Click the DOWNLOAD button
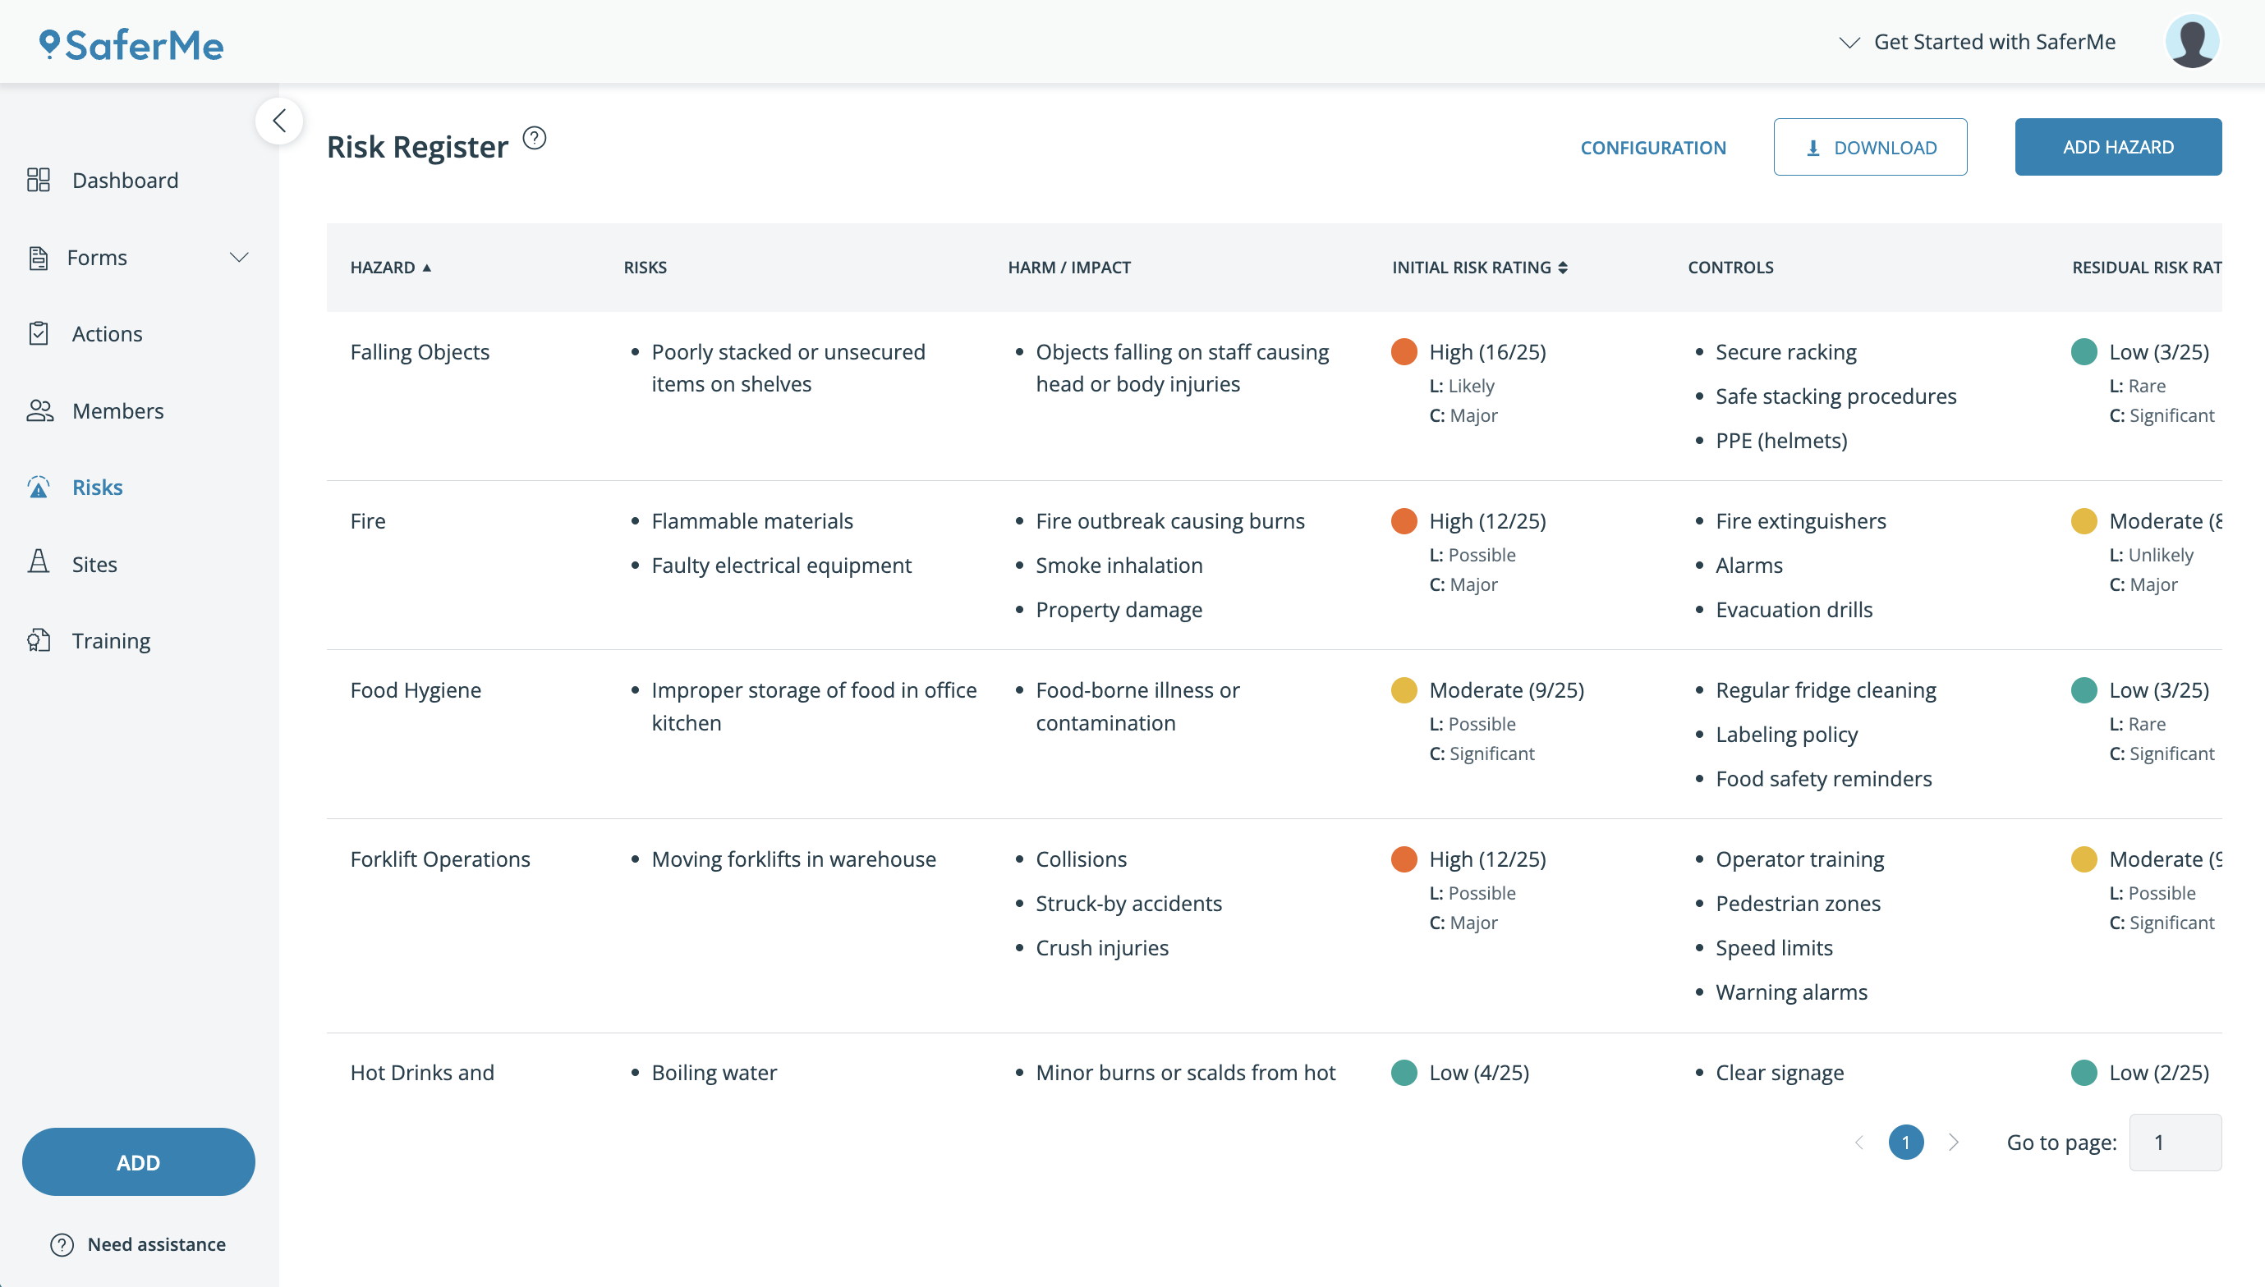The width and height of the screenshot is (2265, 1287). [1871, 147]
